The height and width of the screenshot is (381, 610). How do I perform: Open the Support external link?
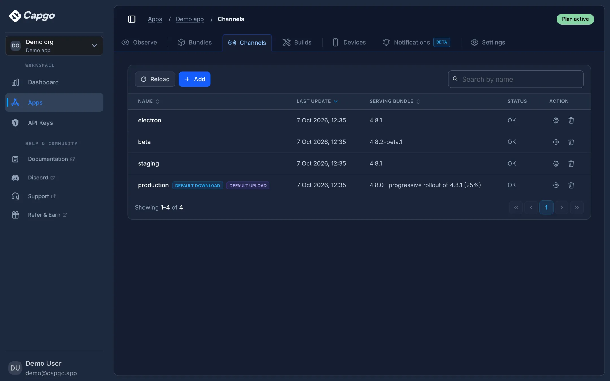tap(54, 196)
